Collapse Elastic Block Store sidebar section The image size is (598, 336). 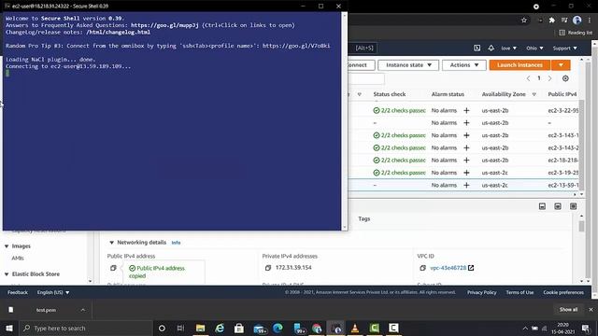click(x=7, y=273)
